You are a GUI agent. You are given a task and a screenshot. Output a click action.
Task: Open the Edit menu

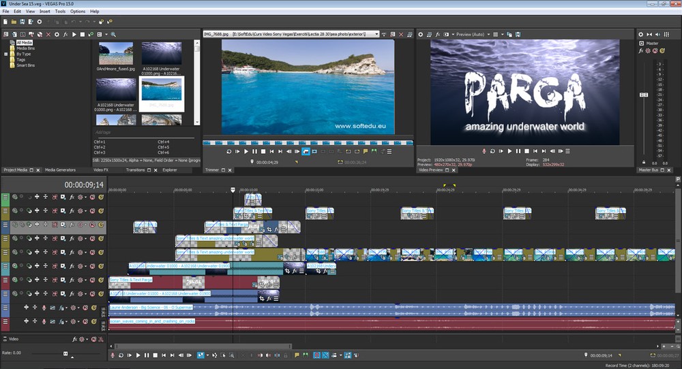click(x=18, y=12)
